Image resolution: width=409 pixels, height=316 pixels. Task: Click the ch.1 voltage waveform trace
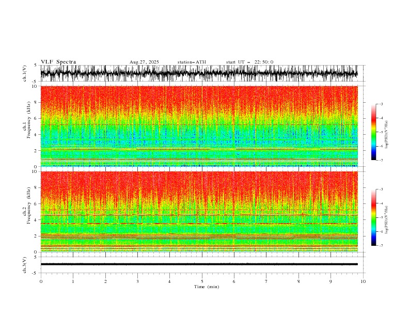click(199, 73)
